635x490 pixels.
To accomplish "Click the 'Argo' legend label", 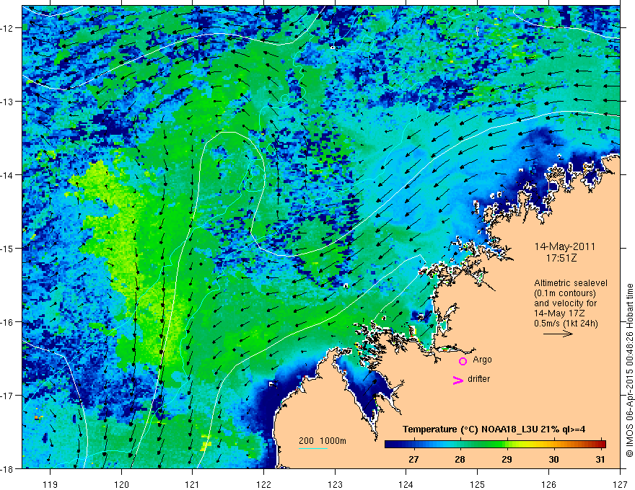I will [482, 360].
